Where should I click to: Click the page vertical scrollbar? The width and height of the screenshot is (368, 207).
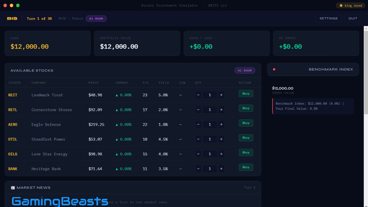(x=366, y=72)
